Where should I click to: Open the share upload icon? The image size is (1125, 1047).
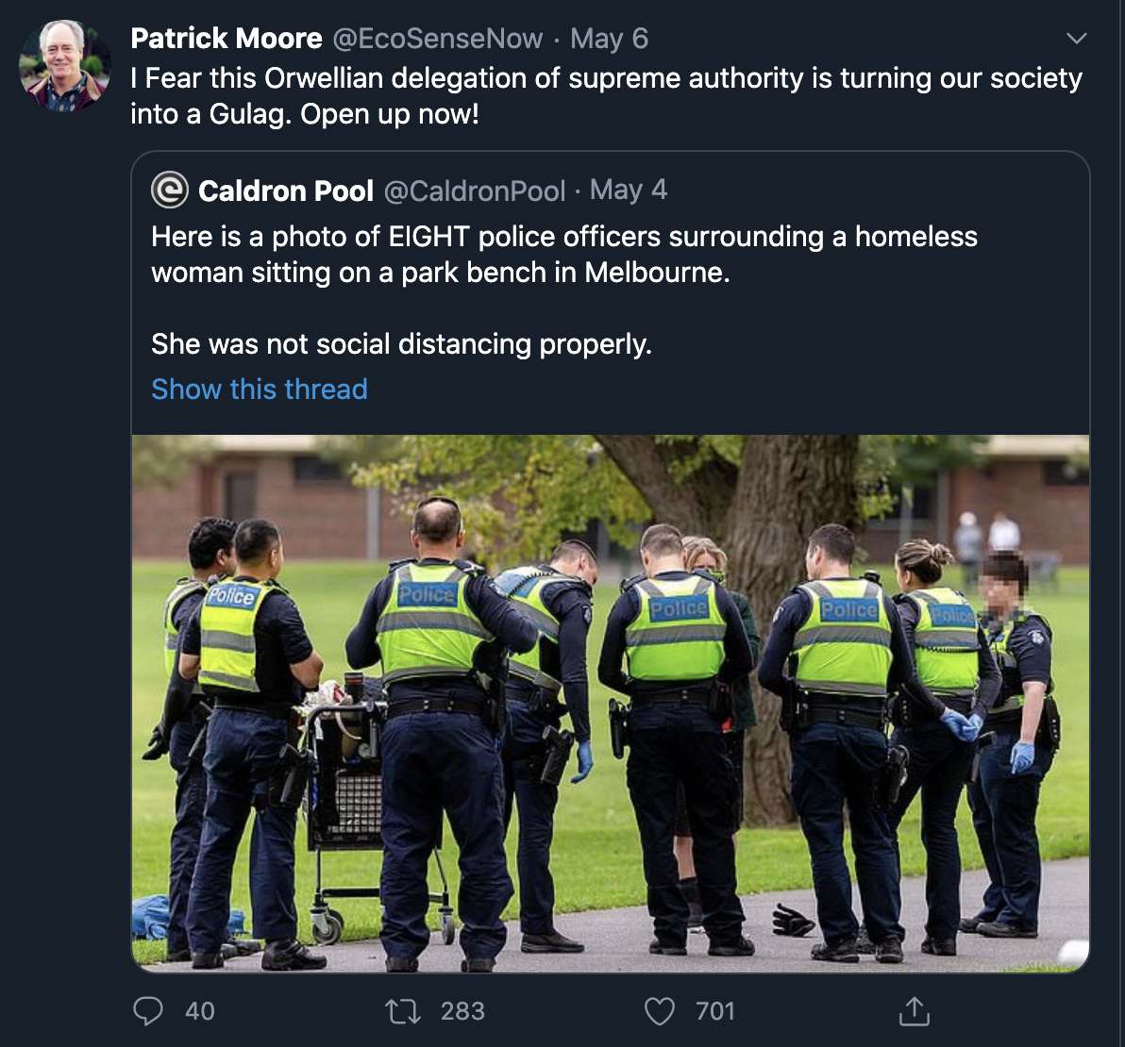coord(914,1011)
